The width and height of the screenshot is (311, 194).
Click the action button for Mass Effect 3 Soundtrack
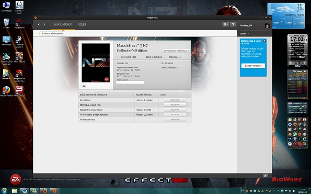point(175,110)
